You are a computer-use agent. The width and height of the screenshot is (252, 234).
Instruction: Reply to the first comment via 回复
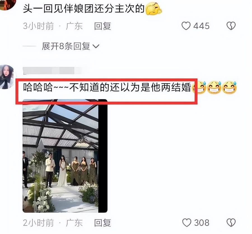(102, 26)
